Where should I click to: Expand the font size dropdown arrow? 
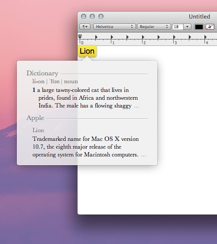point(187,27)
